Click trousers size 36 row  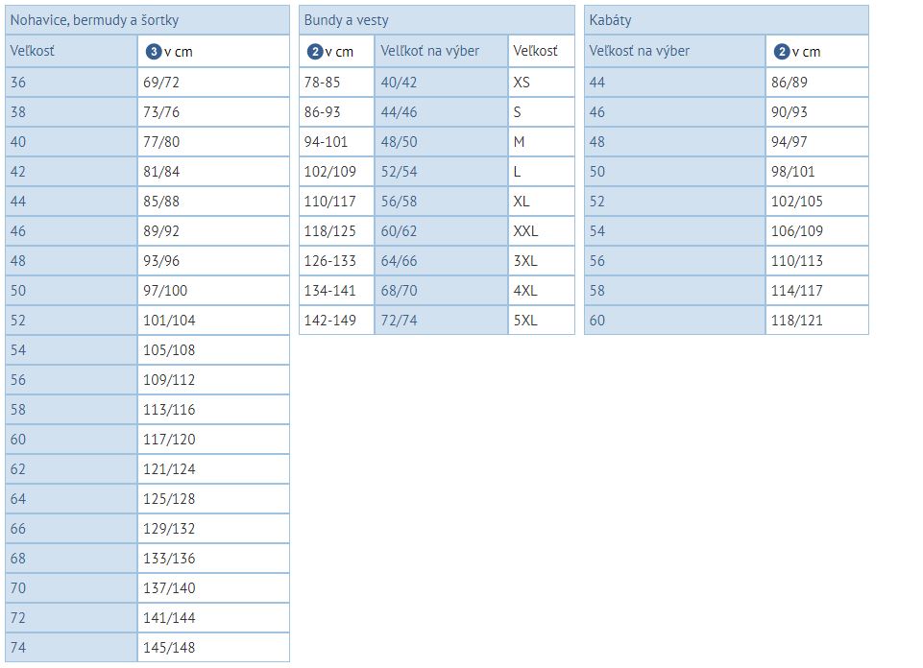tap(147, 83)
